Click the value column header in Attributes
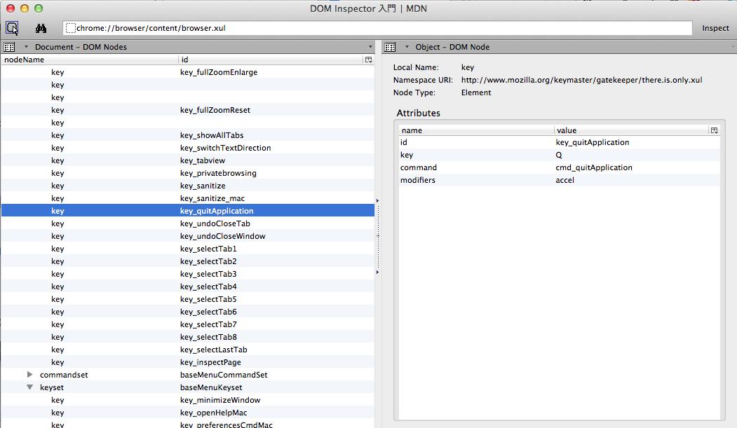The image size is (737, 428). coord(630,130)
